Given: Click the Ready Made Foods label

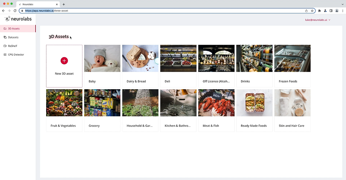Looking at the screenshot, I should point(253,126).
